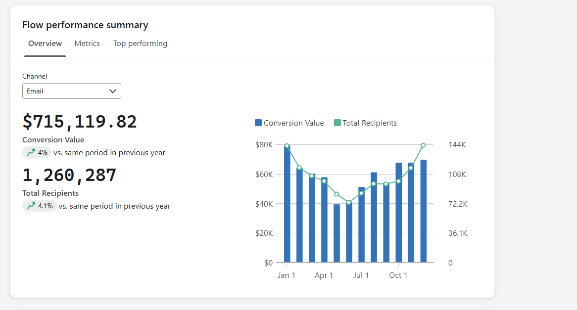
Task: Click the Flow performance summary heading
Action: 85,25
